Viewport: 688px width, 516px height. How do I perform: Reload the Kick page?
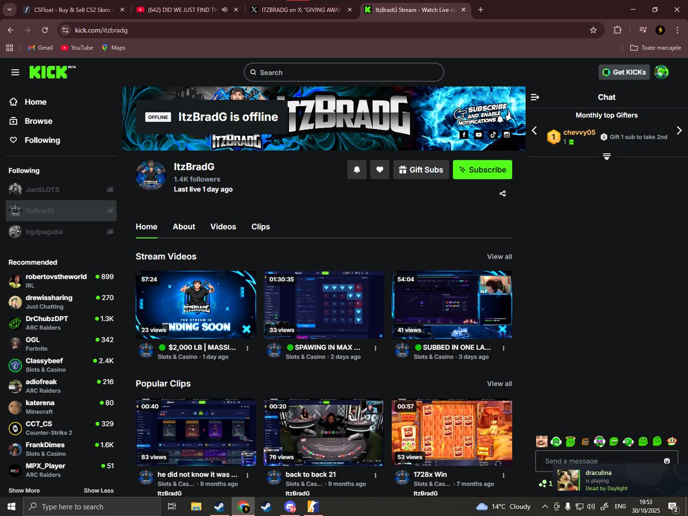44,30
